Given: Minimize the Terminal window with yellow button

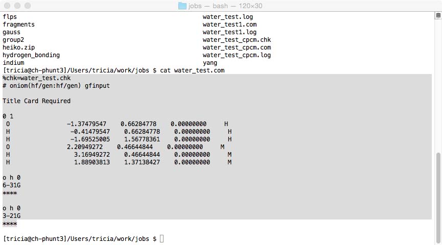Looking at the screenshot, I should [17, 6].
